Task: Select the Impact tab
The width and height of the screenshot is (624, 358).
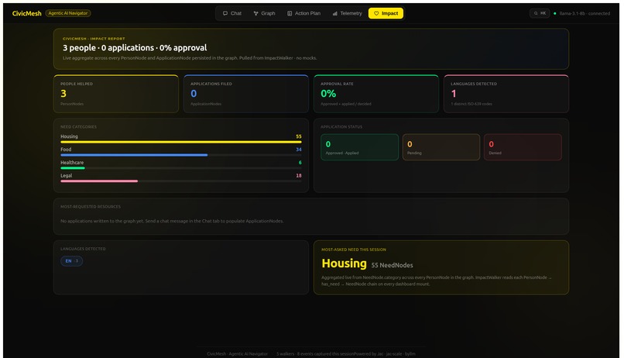Action: [x=386, y=13]
